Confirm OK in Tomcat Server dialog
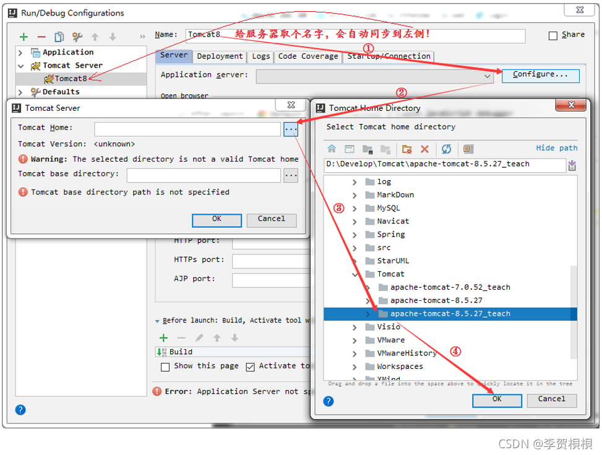The height and width of the screenshot is (455, 602). pyautogui.click(x=217, y=219)
